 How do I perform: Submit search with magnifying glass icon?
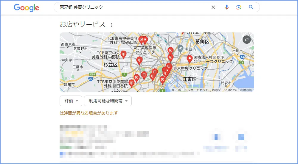[251, 7]
